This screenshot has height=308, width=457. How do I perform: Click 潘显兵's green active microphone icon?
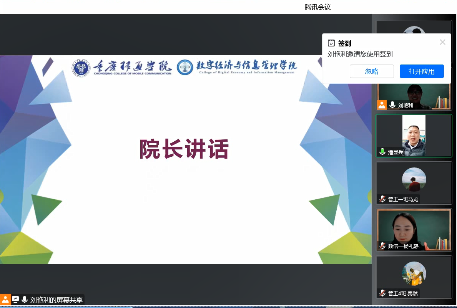click(382, 152)
